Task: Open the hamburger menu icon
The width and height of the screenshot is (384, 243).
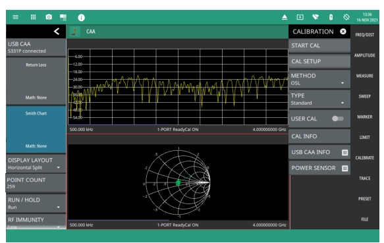Action: coord(15,17)
